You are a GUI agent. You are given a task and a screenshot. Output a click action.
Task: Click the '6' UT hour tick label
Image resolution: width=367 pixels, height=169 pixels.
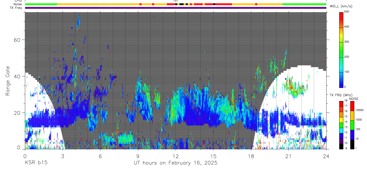[x=100, y=156]
